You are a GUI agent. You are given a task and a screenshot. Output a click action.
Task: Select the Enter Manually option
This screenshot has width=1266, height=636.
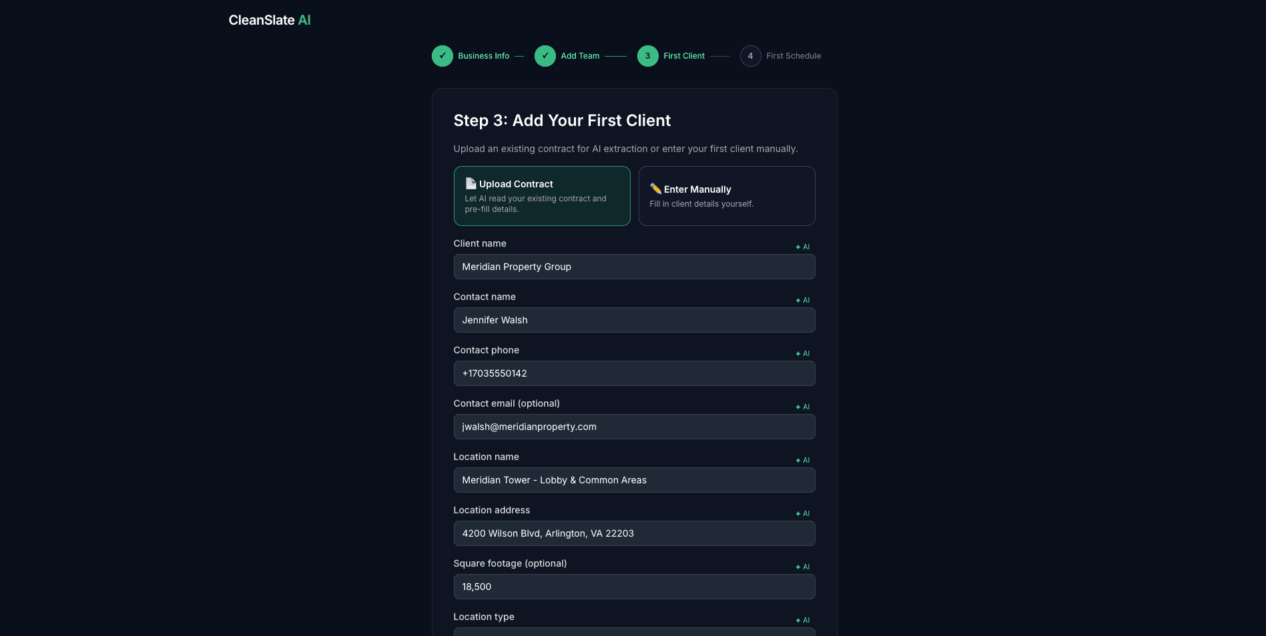[727, 196]
